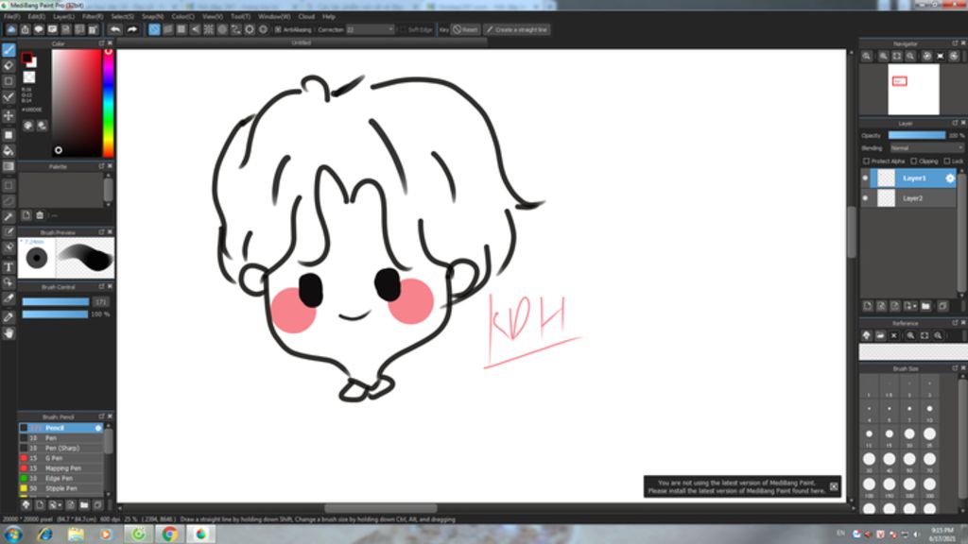Open a reference image via folder icon
Viewport: 968px width, 544px height.
pos(880,335)
